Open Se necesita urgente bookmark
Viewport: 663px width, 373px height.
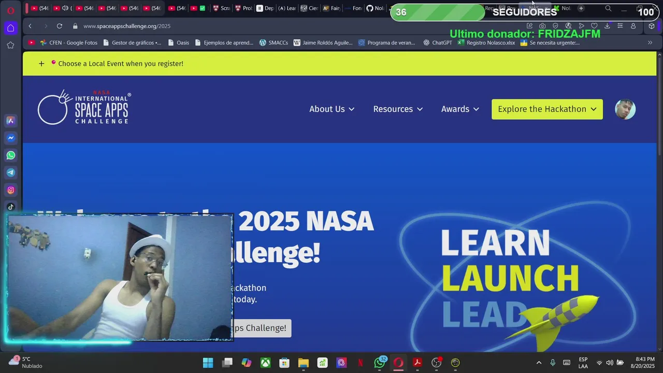point(550,42)
